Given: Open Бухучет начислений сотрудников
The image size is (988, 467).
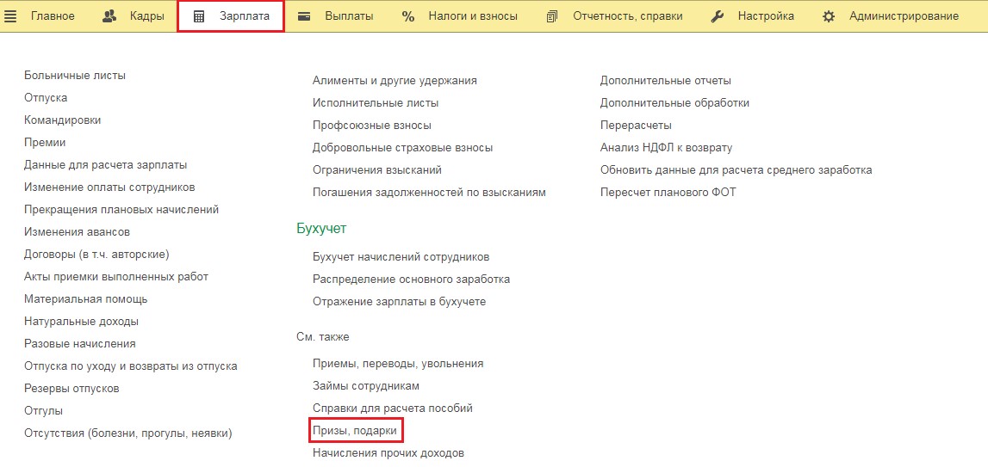Looking at the screenshot, I should pos(401,257).
